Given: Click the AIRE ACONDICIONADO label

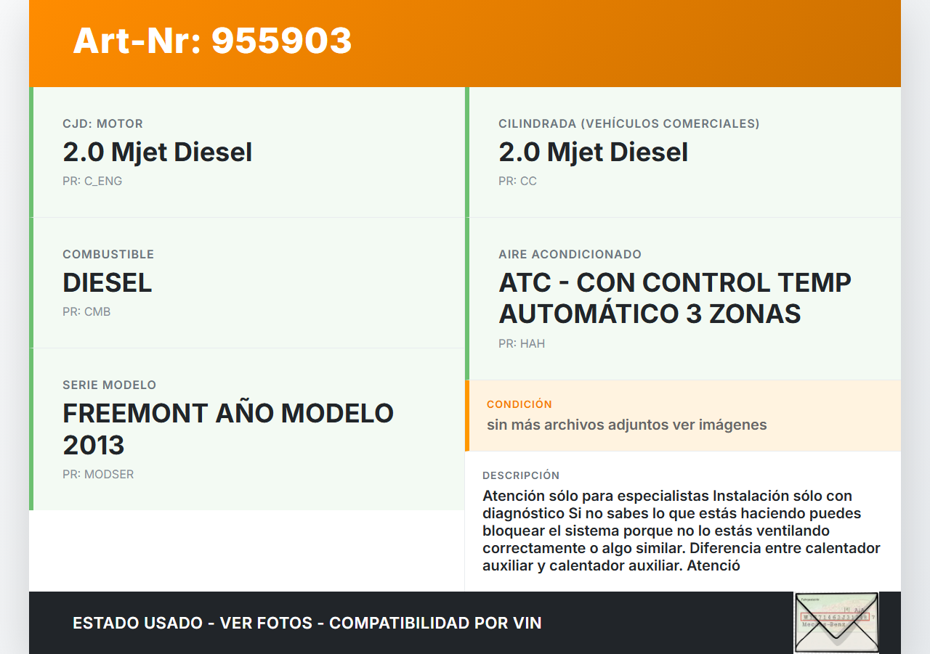Looking at the screenshot, I should click(570, 255).
